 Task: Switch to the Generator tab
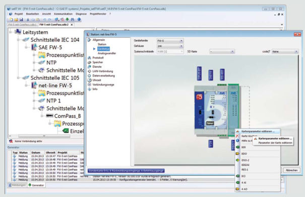(x=36, y=185)
